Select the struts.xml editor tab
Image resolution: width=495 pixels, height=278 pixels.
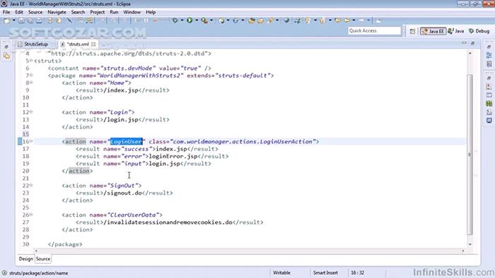coord(78,44)
